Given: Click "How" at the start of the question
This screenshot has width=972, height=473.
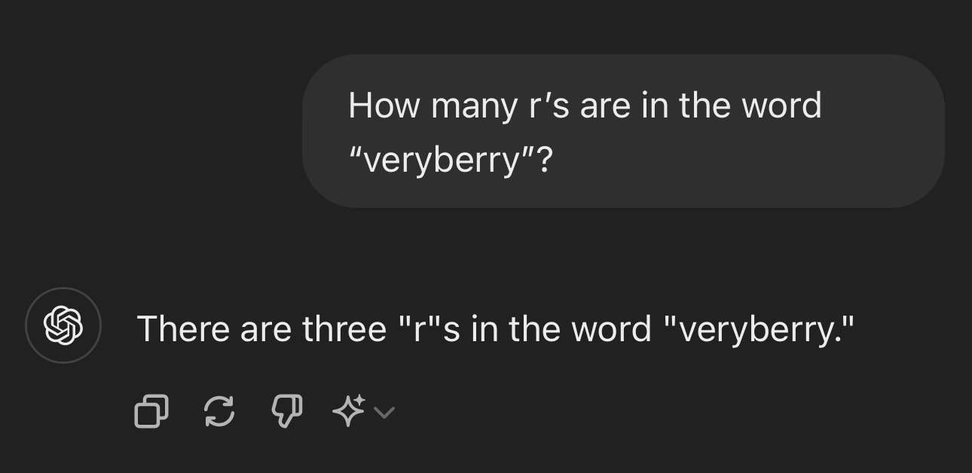Looking at the screenshot, I should [383, 105].
